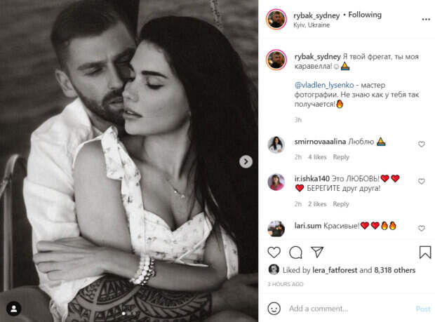Go to next photo with arrow
Image resolution: width=435 pixels, height=322 pixels.
tap(246, 161)
